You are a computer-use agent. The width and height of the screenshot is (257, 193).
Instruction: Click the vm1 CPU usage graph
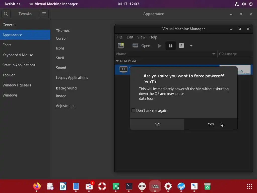click(x=244, y=70)
